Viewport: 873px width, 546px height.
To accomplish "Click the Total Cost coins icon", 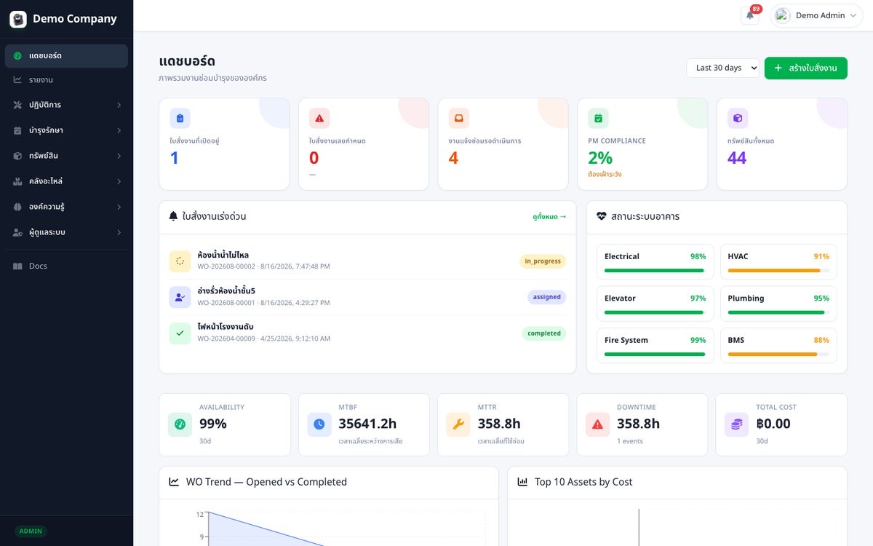I will point(737,424).
